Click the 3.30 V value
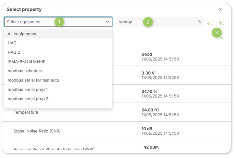The width and height of the screenshot is (235, 158). click(148, 73)
